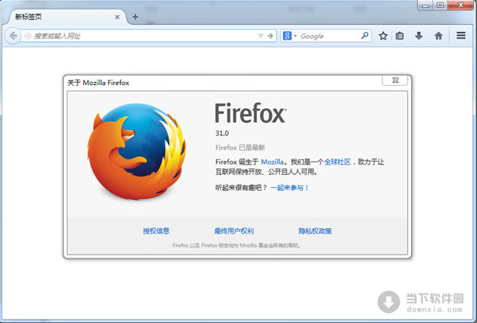
Task: Open a new tab with plus button
Action: coord(135,17)
